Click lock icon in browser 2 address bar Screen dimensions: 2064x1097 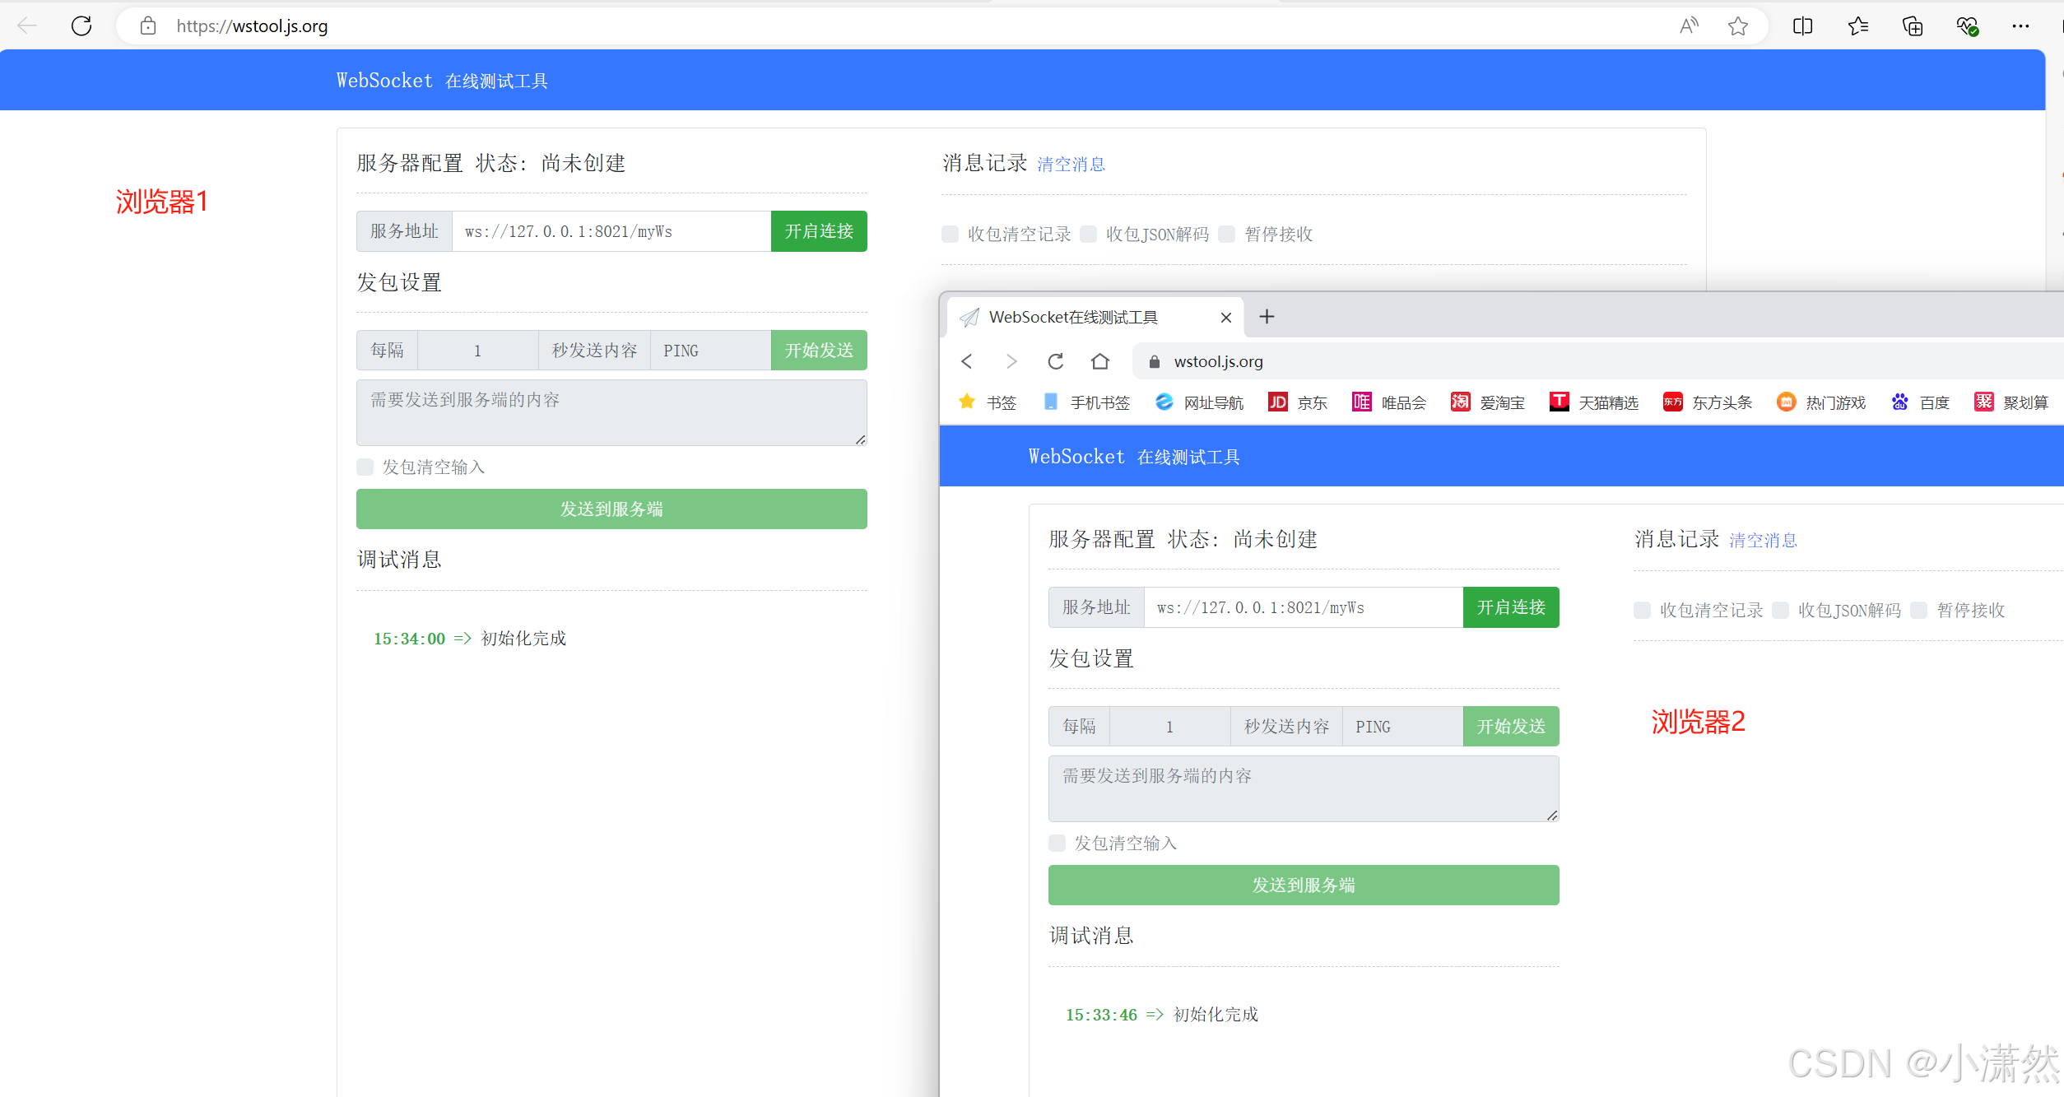point(1155,361)
